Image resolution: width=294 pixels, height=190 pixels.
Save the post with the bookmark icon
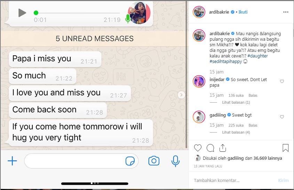[x=285, y=148]
